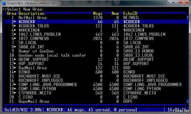Click the scroll down arrow beside DupeMail row
191x114 pixels.
(x=187, y=101)
